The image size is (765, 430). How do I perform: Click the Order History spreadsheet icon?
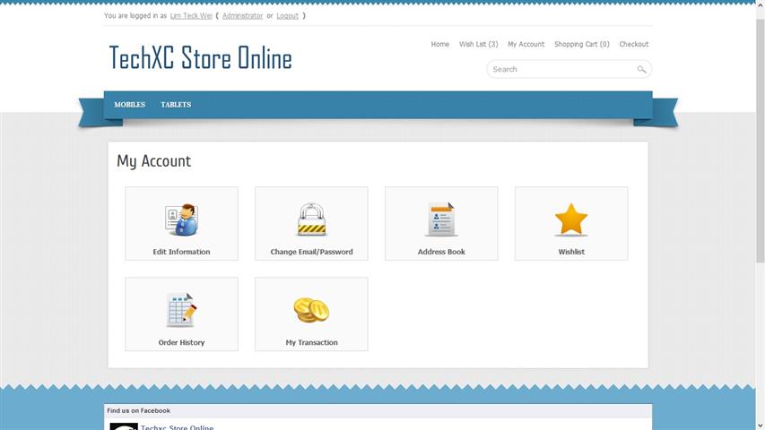coord(181,310)
